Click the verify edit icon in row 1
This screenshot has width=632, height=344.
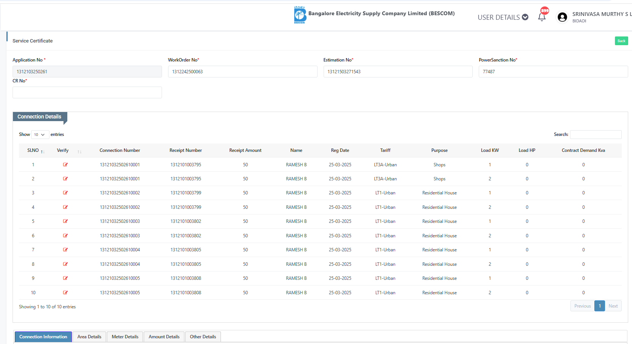[65, 165]
